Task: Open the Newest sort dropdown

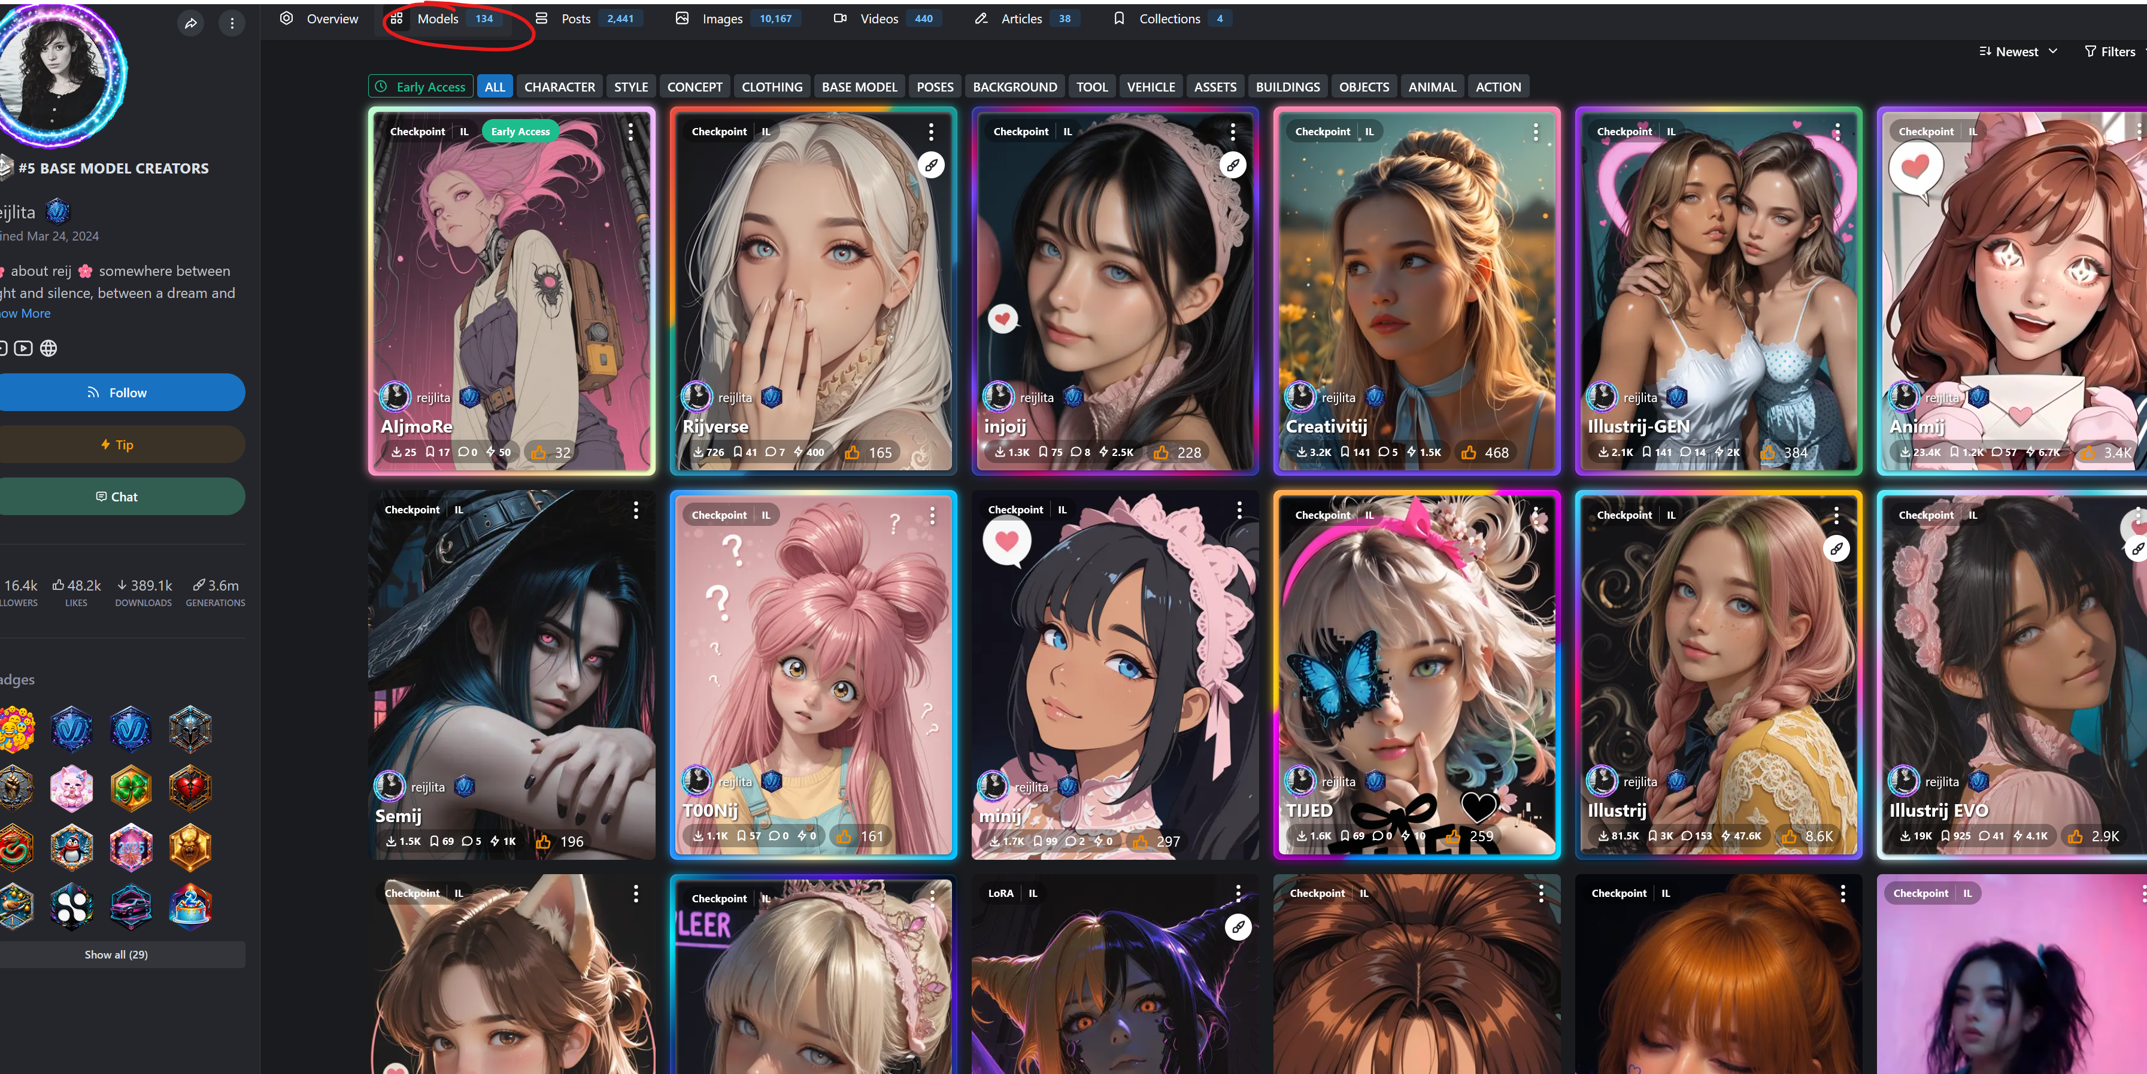Action: (2019, 51)
